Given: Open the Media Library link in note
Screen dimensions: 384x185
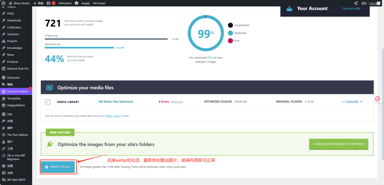Looking at the screenshot, I should point(113,116).
